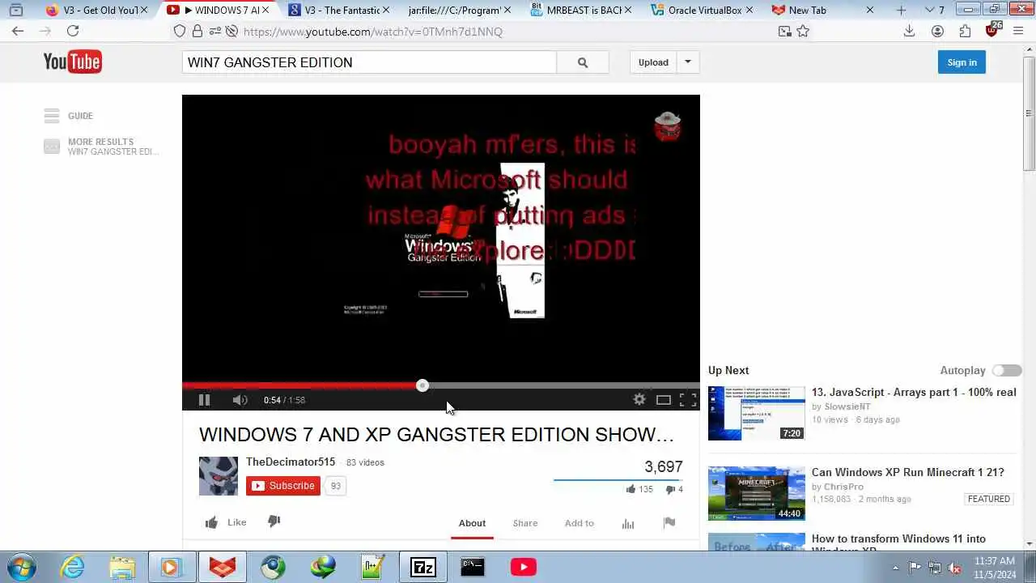Close the New Tab tab
1036x583 pixels.
pos(870,11)
